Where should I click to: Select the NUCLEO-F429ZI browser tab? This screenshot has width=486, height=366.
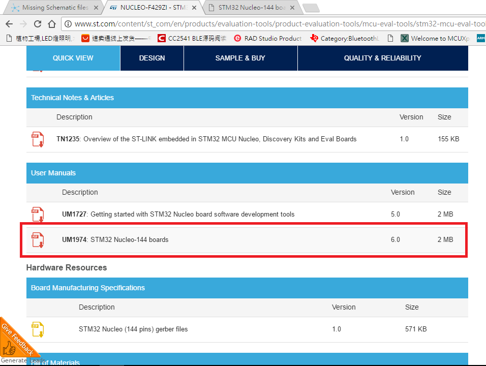click(154, 8)
